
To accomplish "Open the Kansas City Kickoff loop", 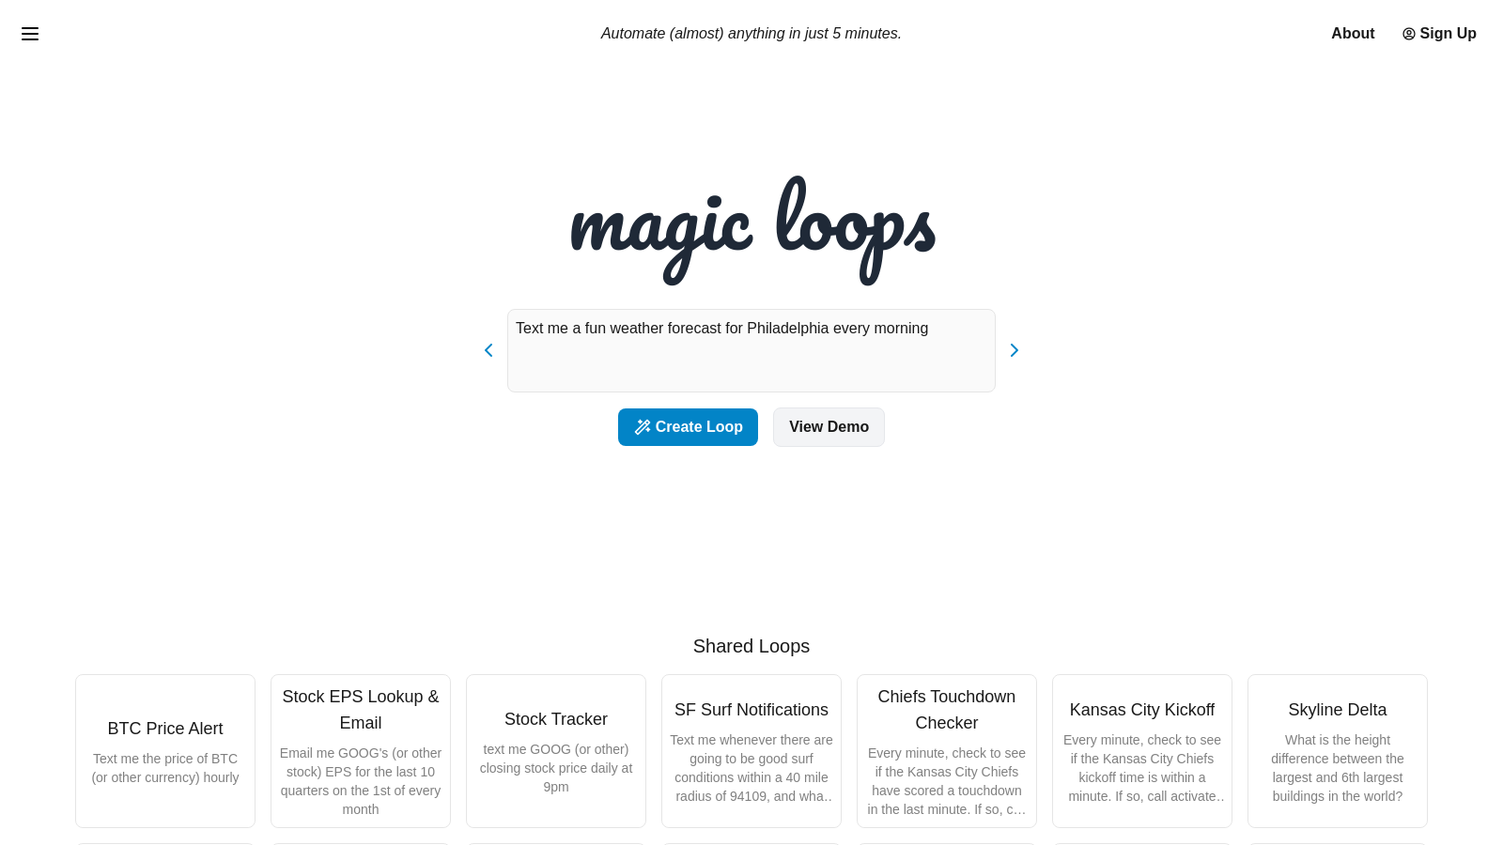I will [x=1141, y=750].
